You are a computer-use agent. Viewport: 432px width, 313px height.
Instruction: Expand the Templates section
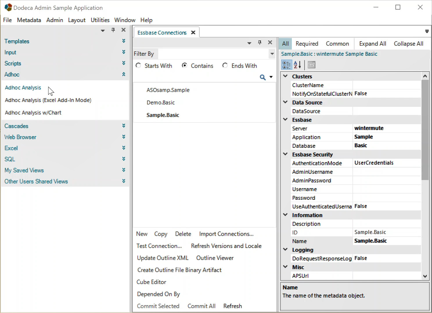[x=124, y=41]
